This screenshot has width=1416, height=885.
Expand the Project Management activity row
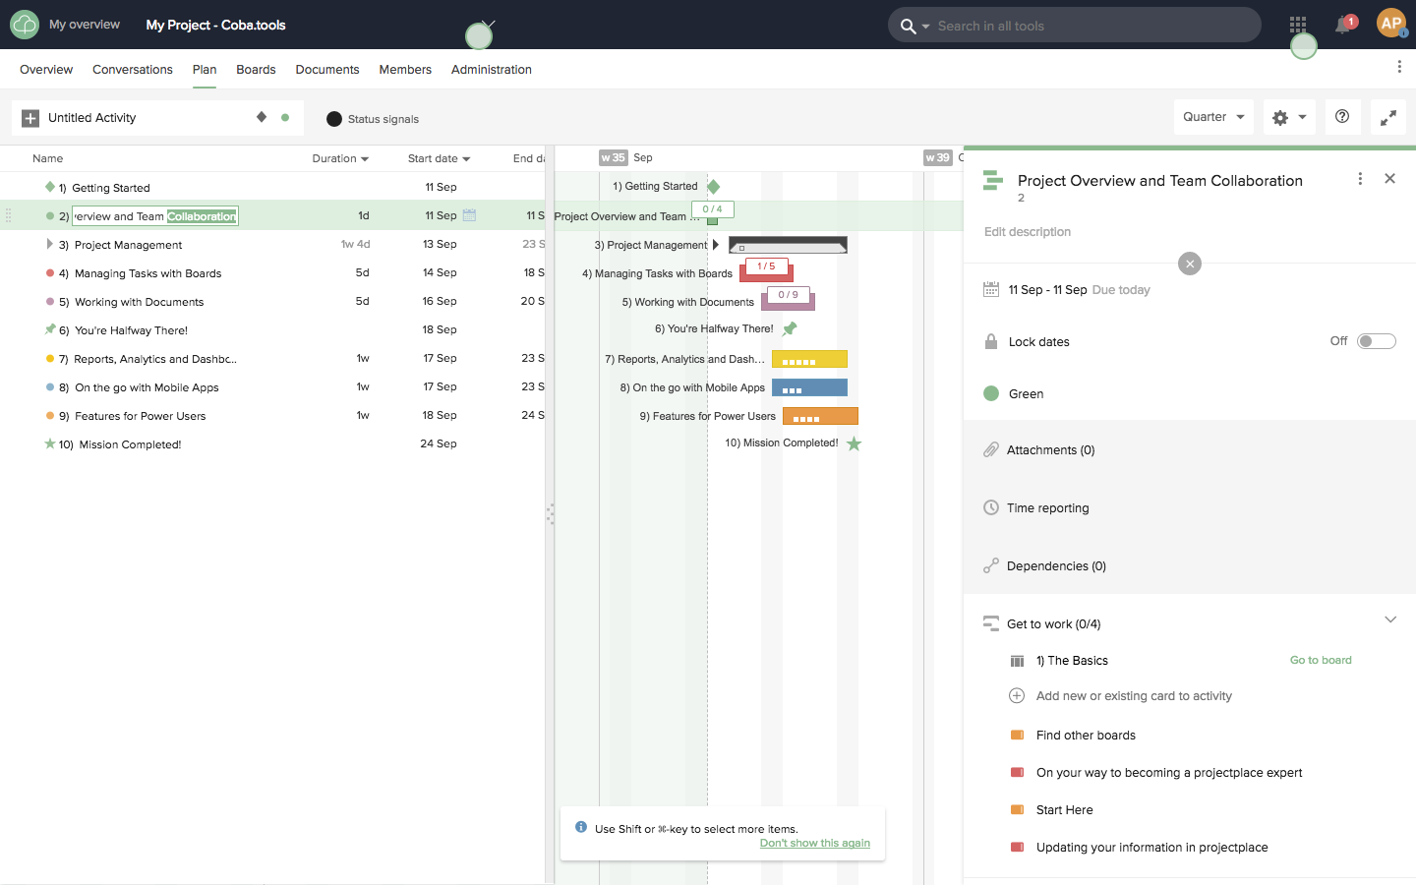tap(49, 244)
